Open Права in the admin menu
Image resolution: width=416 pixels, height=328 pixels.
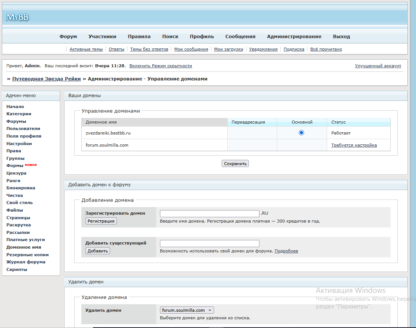(x=14, y=151)
